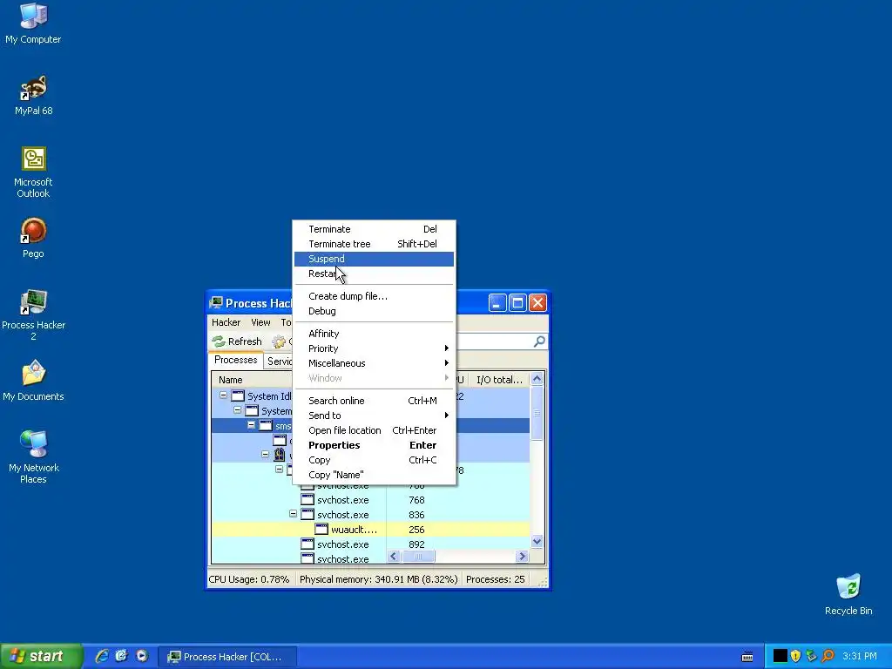Click the Physical memory status bar entry
This screenshot has width=892, height=669.
[x=378, y=579]
